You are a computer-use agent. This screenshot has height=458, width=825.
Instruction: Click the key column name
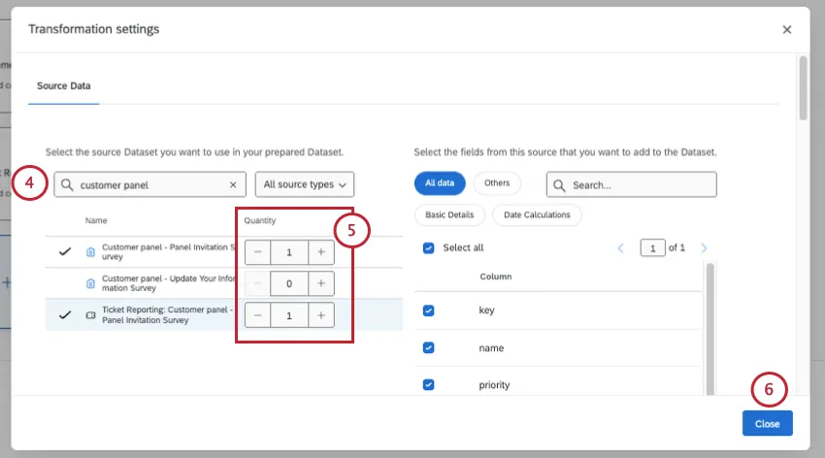486,311
